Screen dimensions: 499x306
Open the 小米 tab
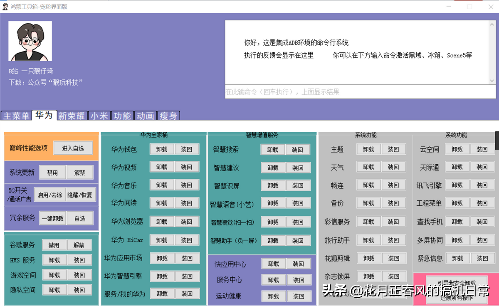coord(99,116)
